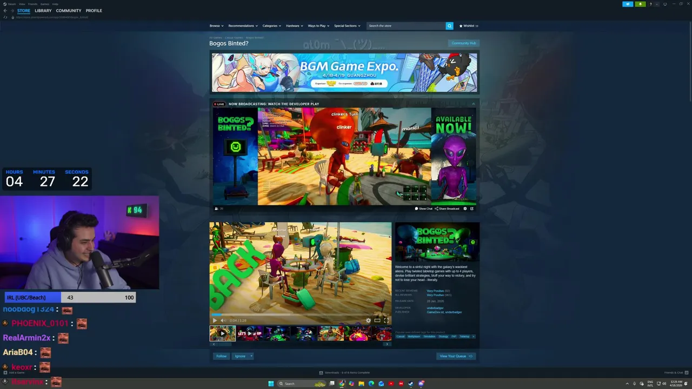Image resolution: width=692 pixels, height=389 pixels.
Task: Click the Ignore button
Action: pyautogui.click(x=240, y=356)
